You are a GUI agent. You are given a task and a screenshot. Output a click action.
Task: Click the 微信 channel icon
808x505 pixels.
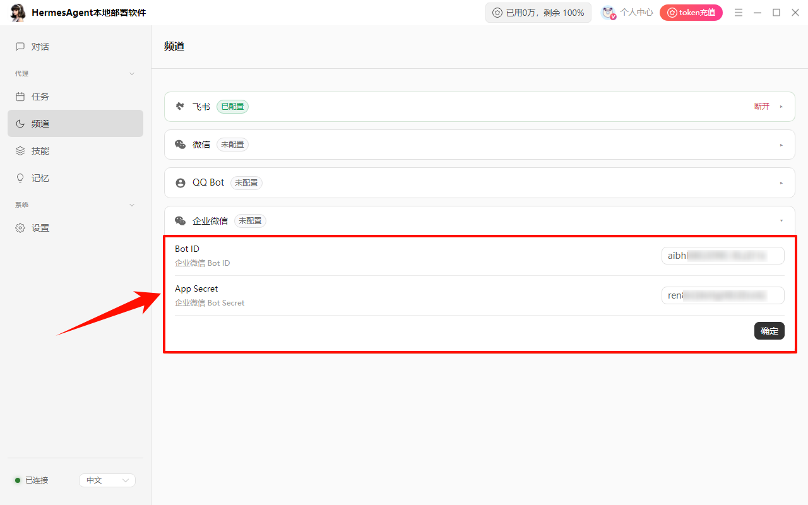(181, 145)
